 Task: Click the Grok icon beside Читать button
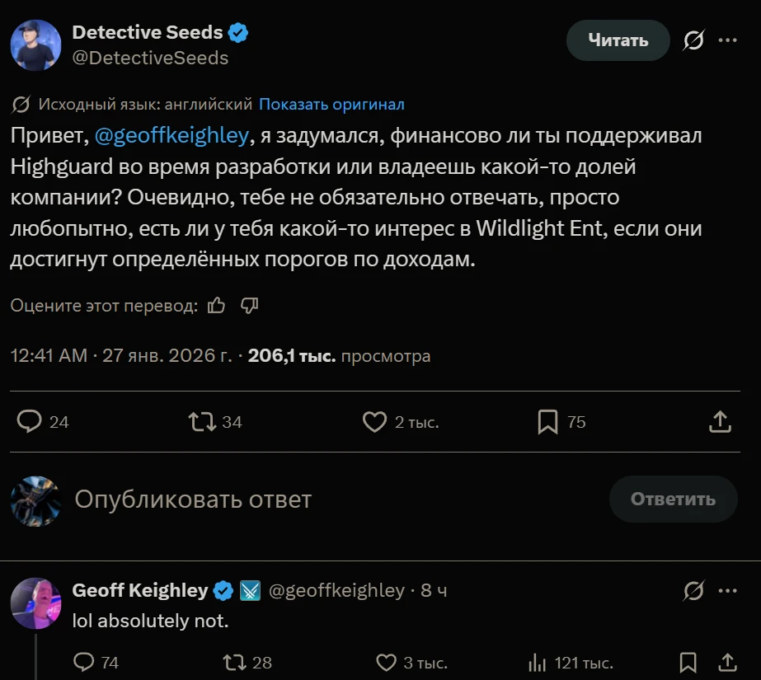tap(694, 40)
